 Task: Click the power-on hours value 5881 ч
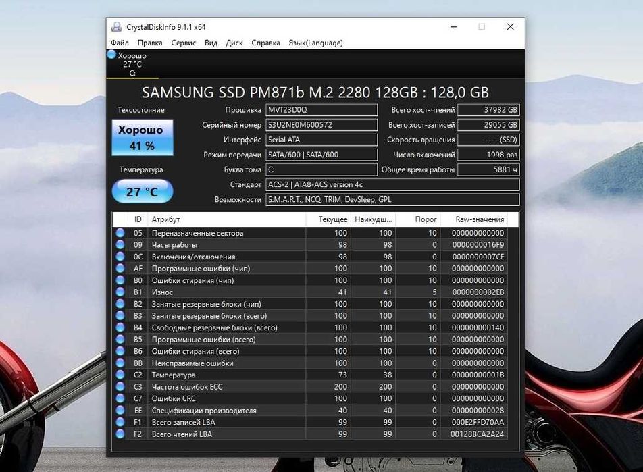tap(488, 169)
